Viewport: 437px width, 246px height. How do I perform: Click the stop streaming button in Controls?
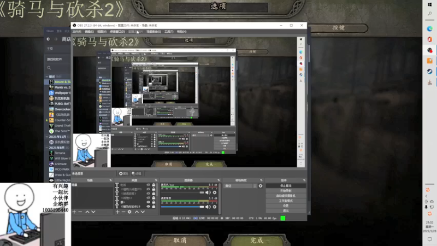tap(286, 185)
